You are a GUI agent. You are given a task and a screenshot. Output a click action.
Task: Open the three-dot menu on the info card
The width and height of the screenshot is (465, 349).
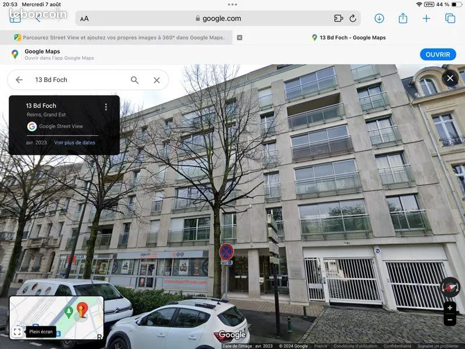tap(106, 107)
